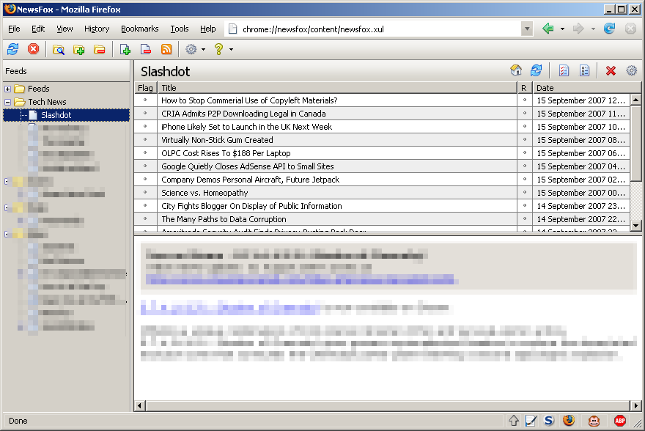Viewport: 645px width, 431px height.
Task: Open the options gear dropdown arrow
Action: [203, 49]
